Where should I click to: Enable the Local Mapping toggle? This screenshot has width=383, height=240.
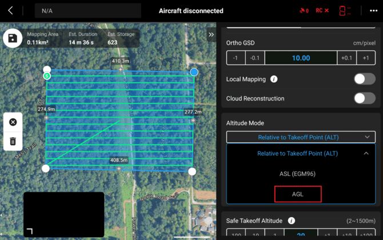coord(364,79)
